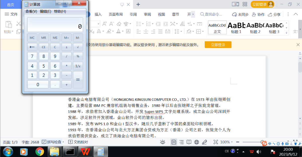Image resolution: width=302 pixels, height=157 pixels.
Task: Open the 文件 hamburger menu in WPS
Action: [x=11, y=14]
